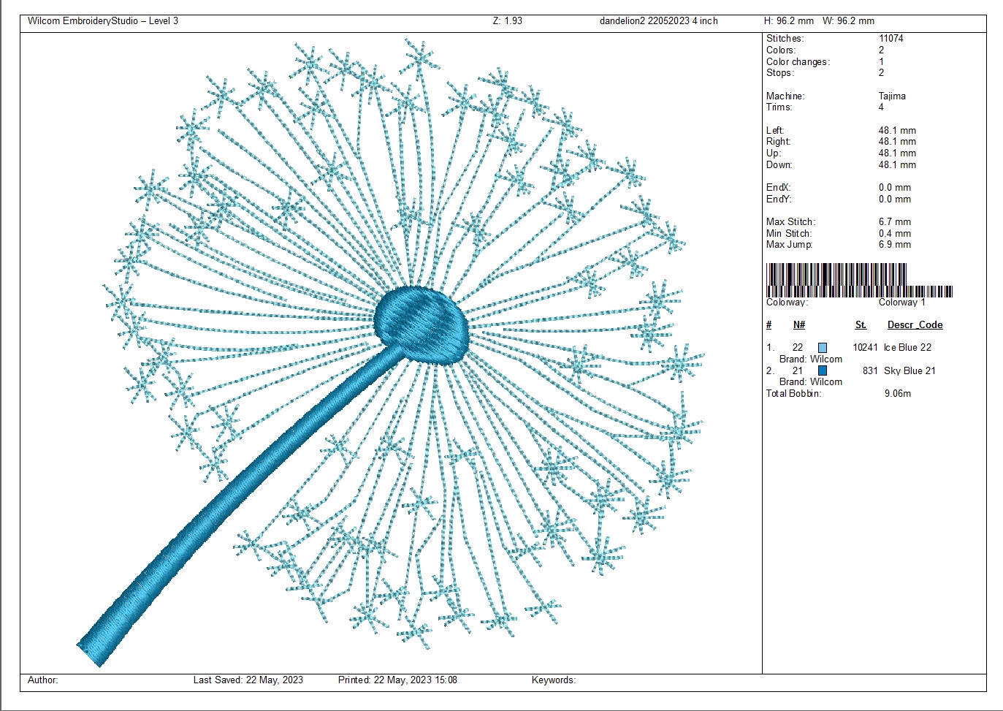
Task: Click the Printed timestamp in footer
Action: pyautogui.click(x=397, y=680)
